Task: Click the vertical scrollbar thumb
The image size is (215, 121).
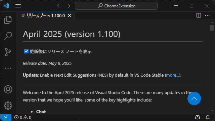Action: click(212, 28)
